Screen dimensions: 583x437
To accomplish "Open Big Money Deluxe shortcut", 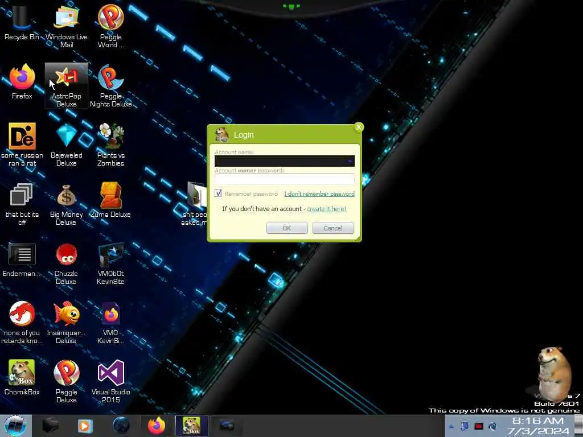I will tap(67, 204).
